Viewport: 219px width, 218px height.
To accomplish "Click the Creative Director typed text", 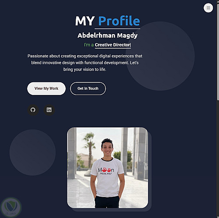I will tap(113, 45).
